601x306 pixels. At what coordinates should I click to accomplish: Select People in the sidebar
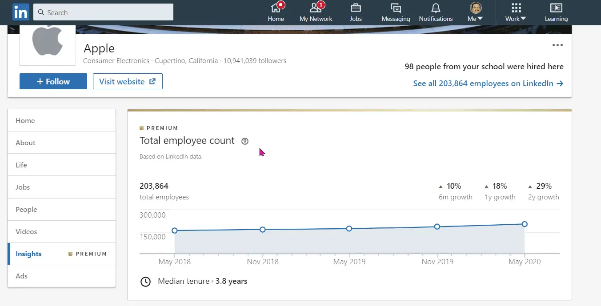coord(62,209)
